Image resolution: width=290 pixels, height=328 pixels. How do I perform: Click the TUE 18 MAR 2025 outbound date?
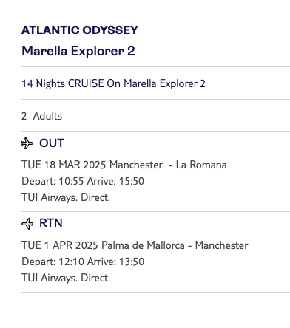tap(64, 165)
